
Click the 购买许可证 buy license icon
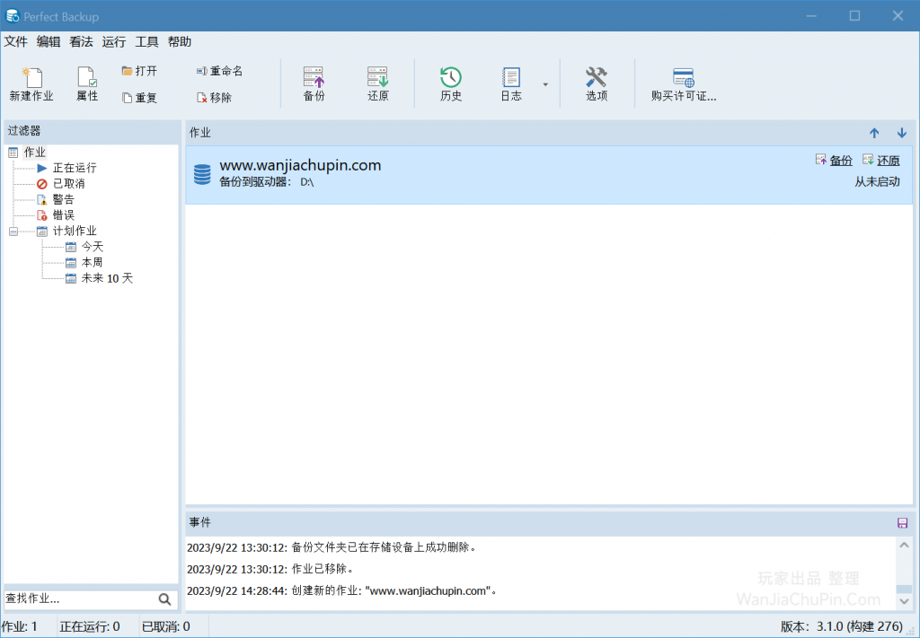point(684,83)
